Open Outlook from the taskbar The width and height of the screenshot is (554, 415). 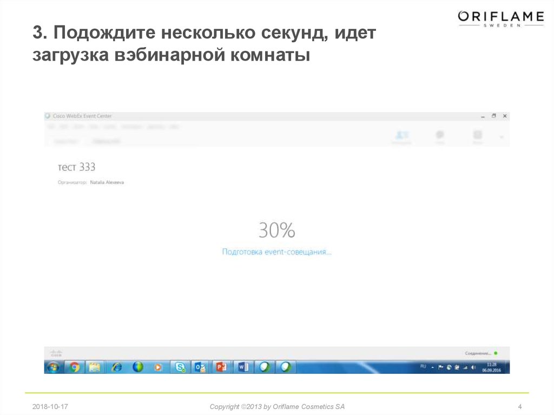pos(200,367)
